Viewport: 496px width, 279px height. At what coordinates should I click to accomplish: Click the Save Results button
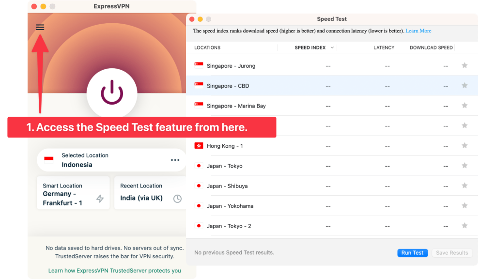tap(452, 253)
